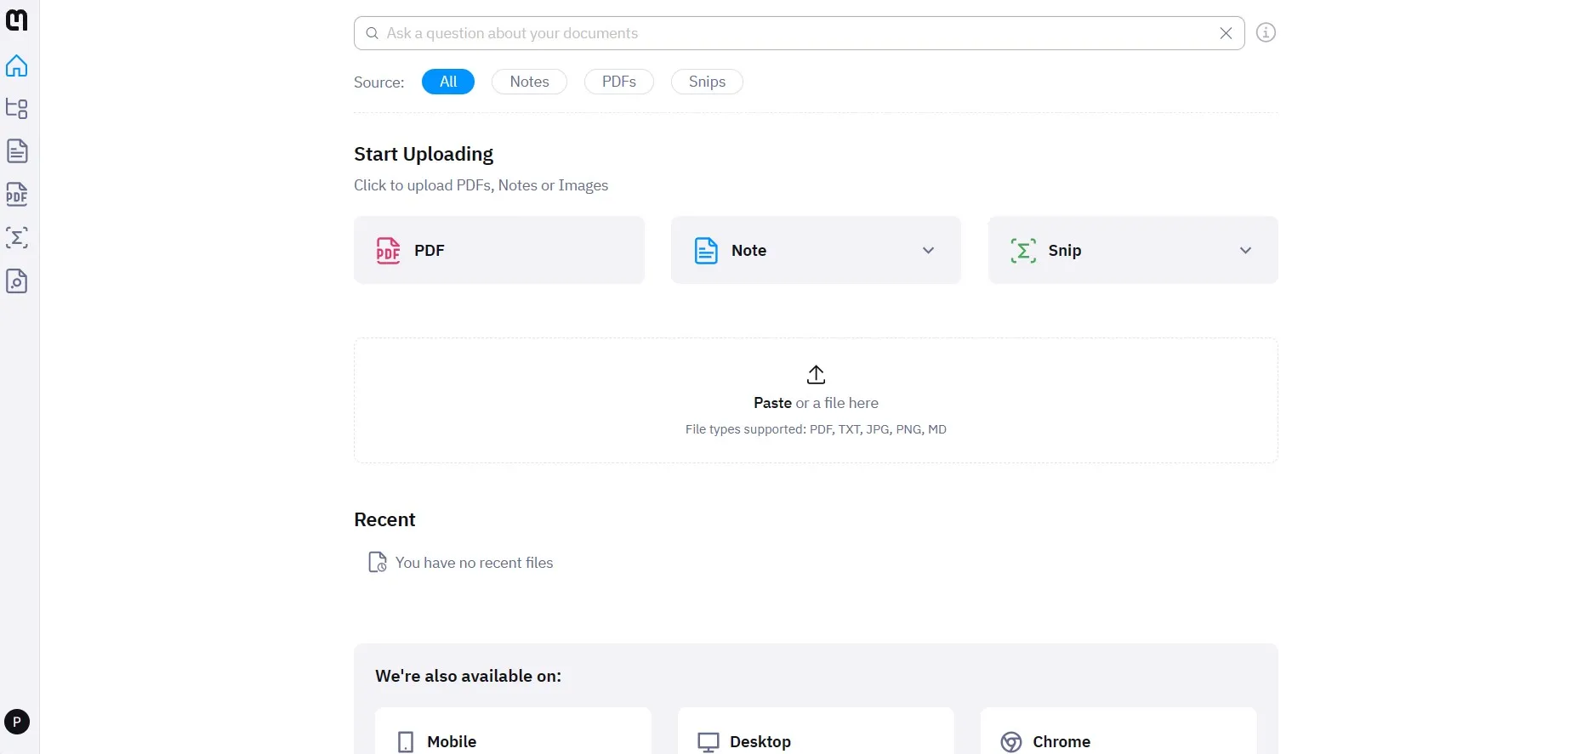Open the profile avatar P
The width and height of the screenshot is (1588, 754).
click(17, 722)
